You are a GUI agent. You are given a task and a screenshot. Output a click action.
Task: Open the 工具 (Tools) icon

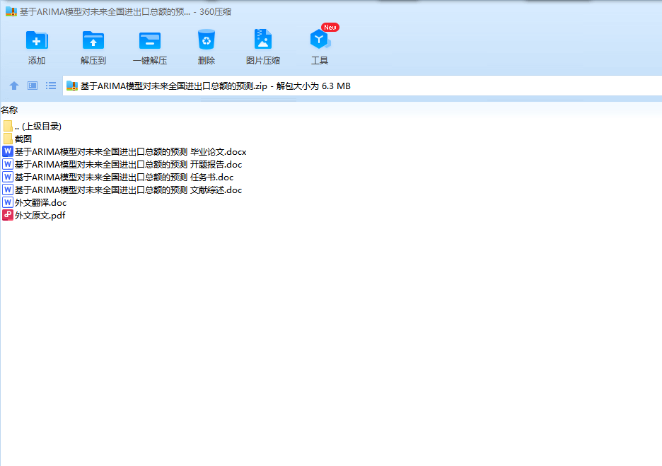click(320, 40)
